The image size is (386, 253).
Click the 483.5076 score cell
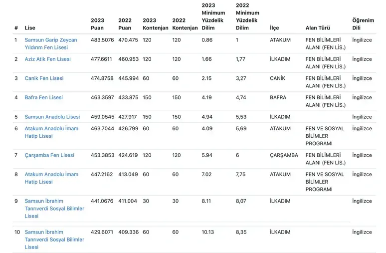pyautogui.click(x=102, y=40)
